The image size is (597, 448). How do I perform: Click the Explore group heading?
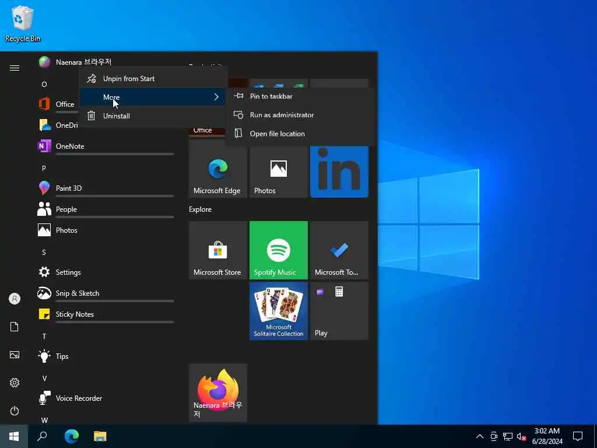point(201,209)
